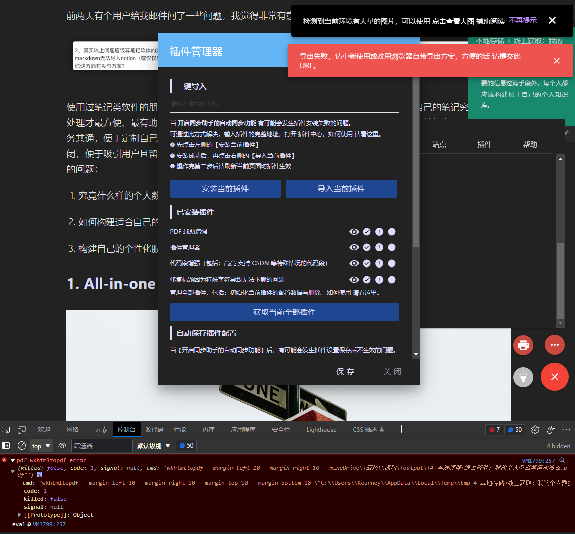Toggle the device toolbar in DevTools
575x534 pixels.
21,429
